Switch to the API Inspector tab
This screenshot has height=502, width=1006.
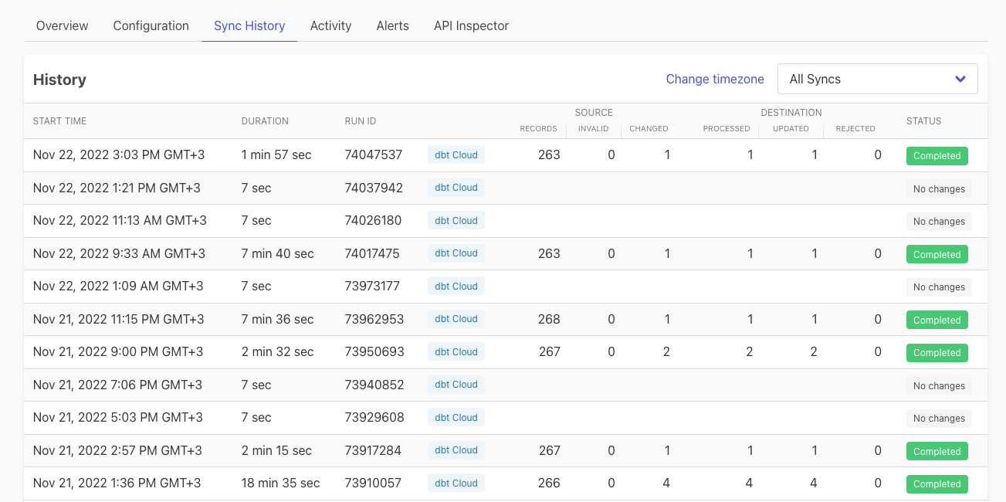coord(472,25)
